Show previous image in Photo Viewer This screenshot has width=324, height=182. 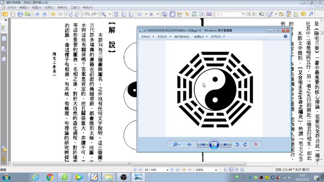pos(203,144)
